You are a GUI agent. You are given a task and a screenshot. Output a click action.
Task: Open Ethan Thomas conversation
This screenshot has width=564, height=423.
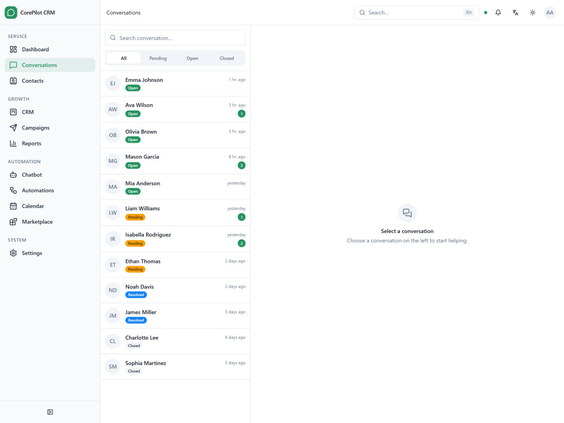(x=175, y=265)
